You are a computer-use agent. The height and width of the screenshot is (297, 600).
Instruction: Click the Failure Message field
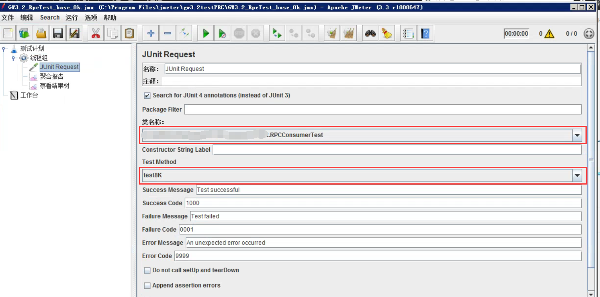386,216
